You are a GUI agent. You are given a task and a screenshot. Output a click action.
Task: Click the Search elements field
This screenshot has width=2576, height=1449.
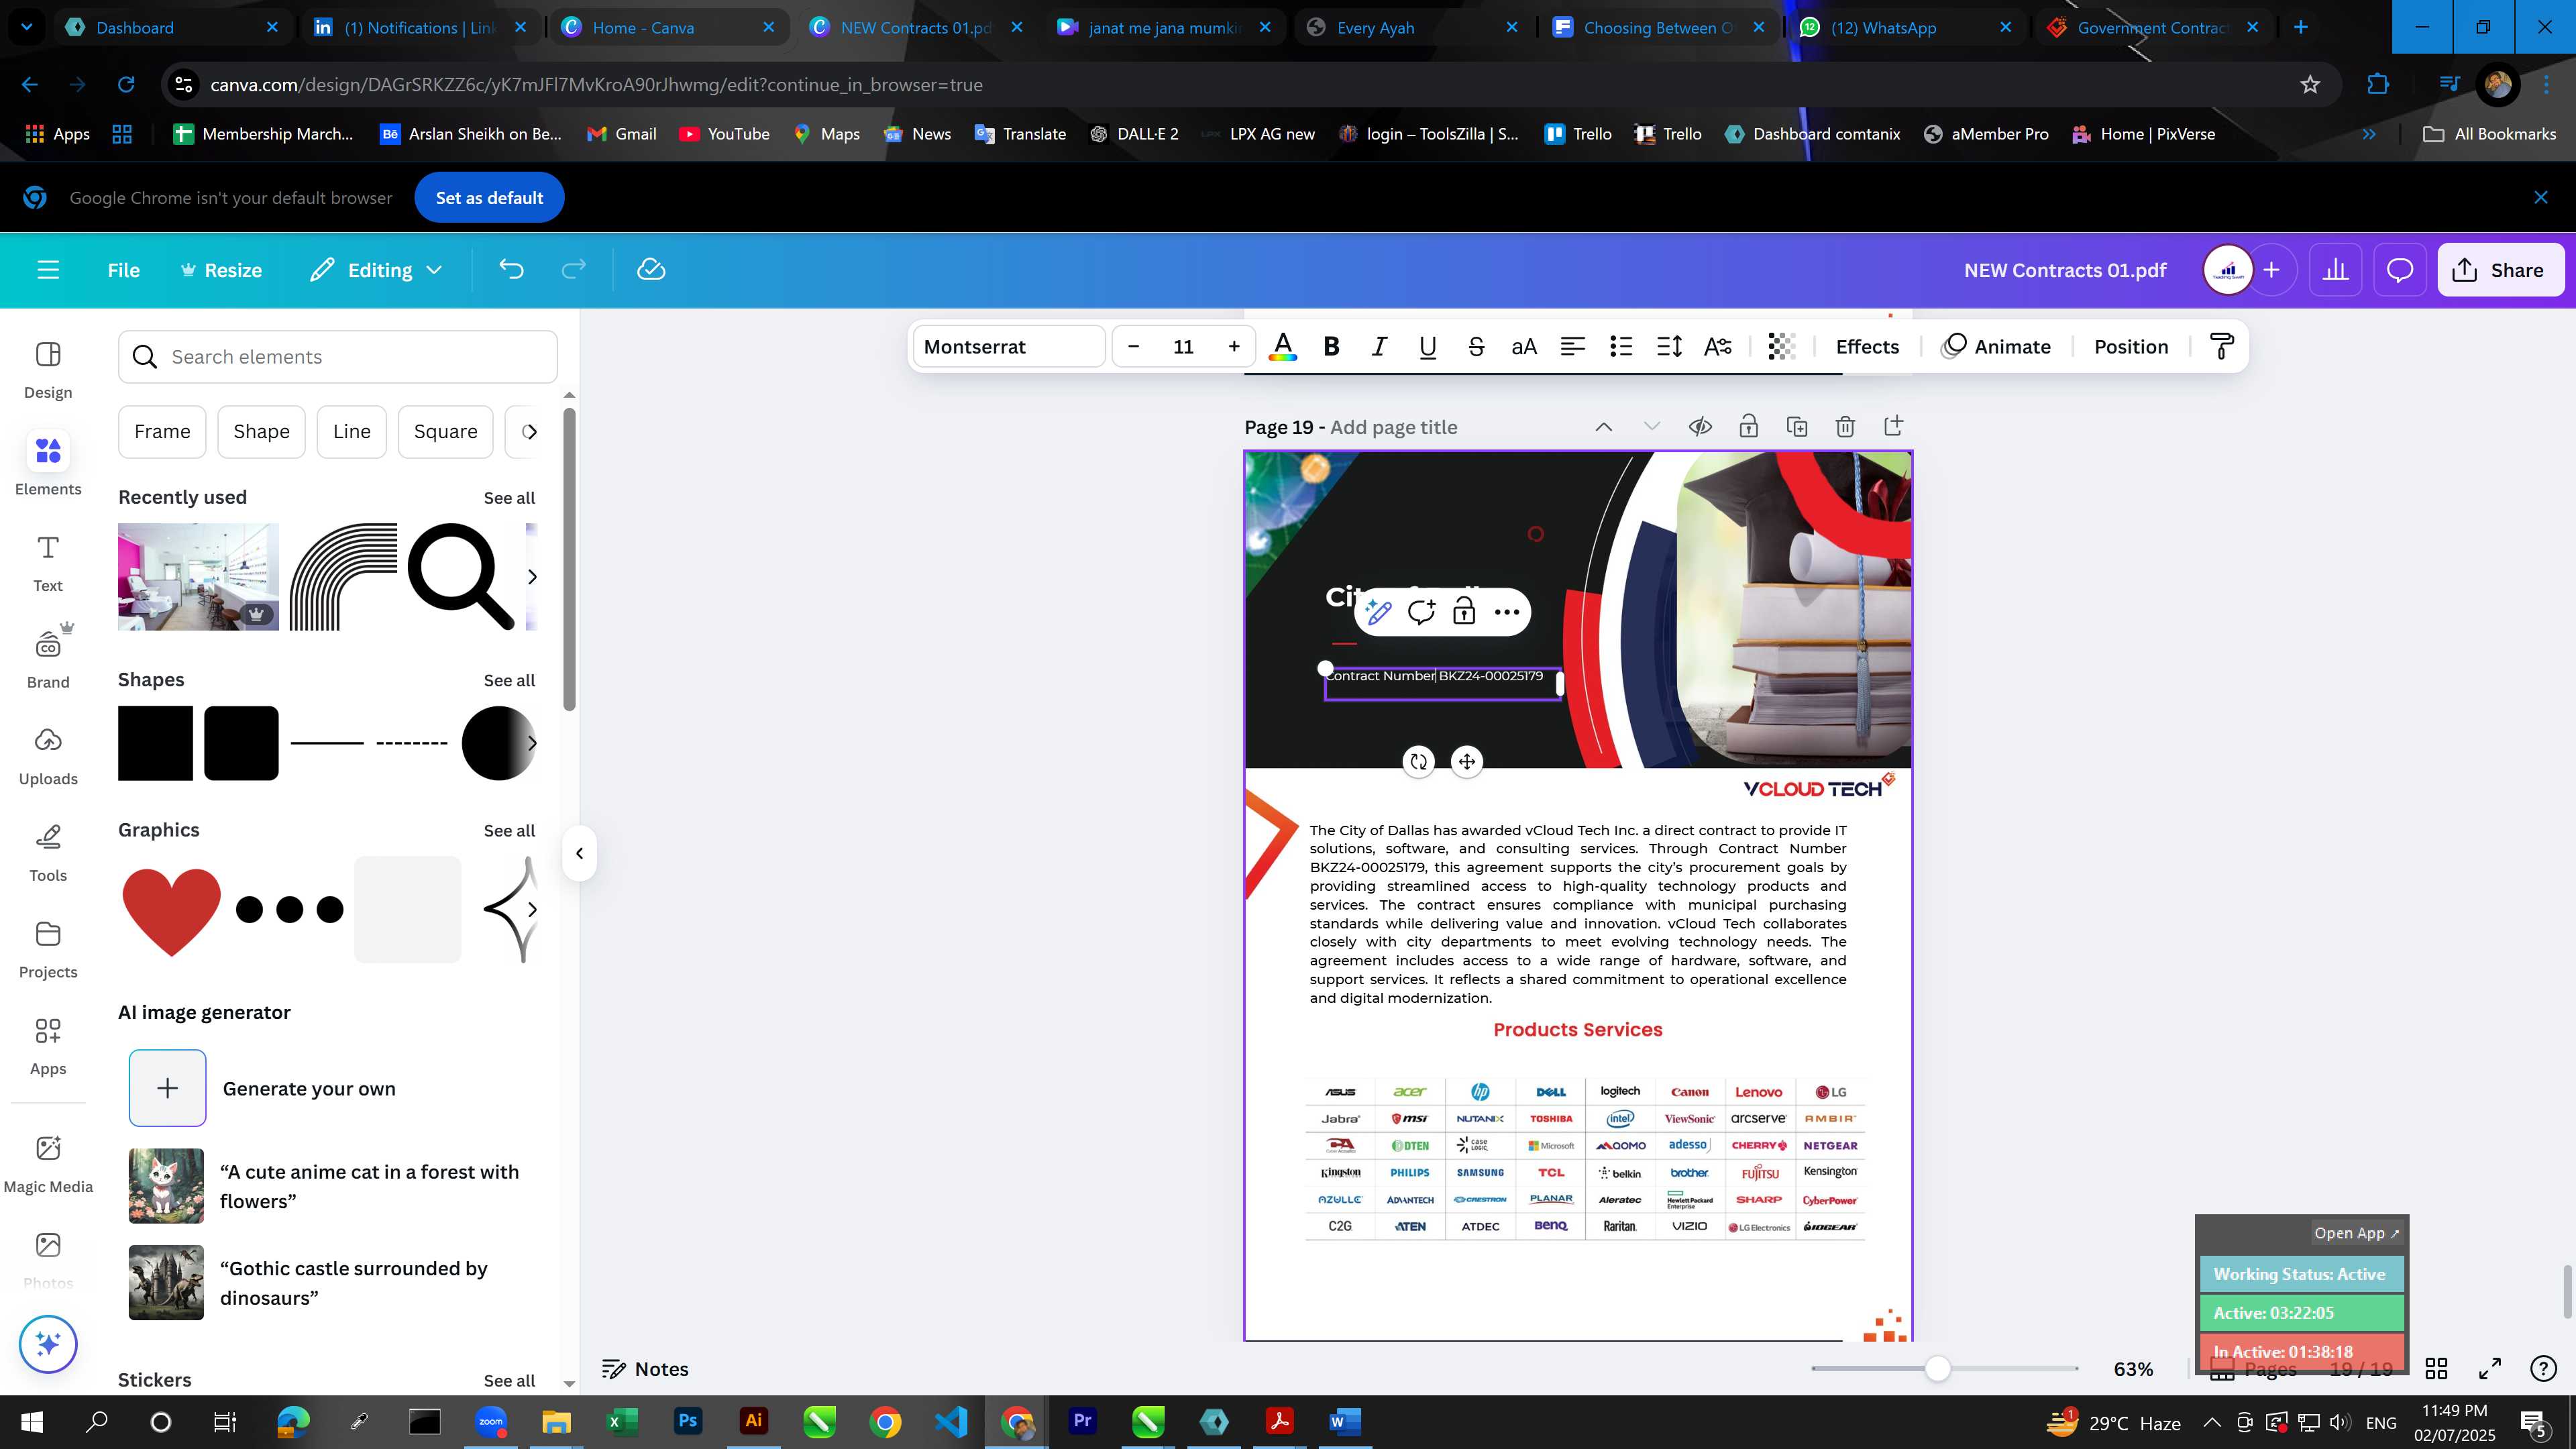(337, 357)
